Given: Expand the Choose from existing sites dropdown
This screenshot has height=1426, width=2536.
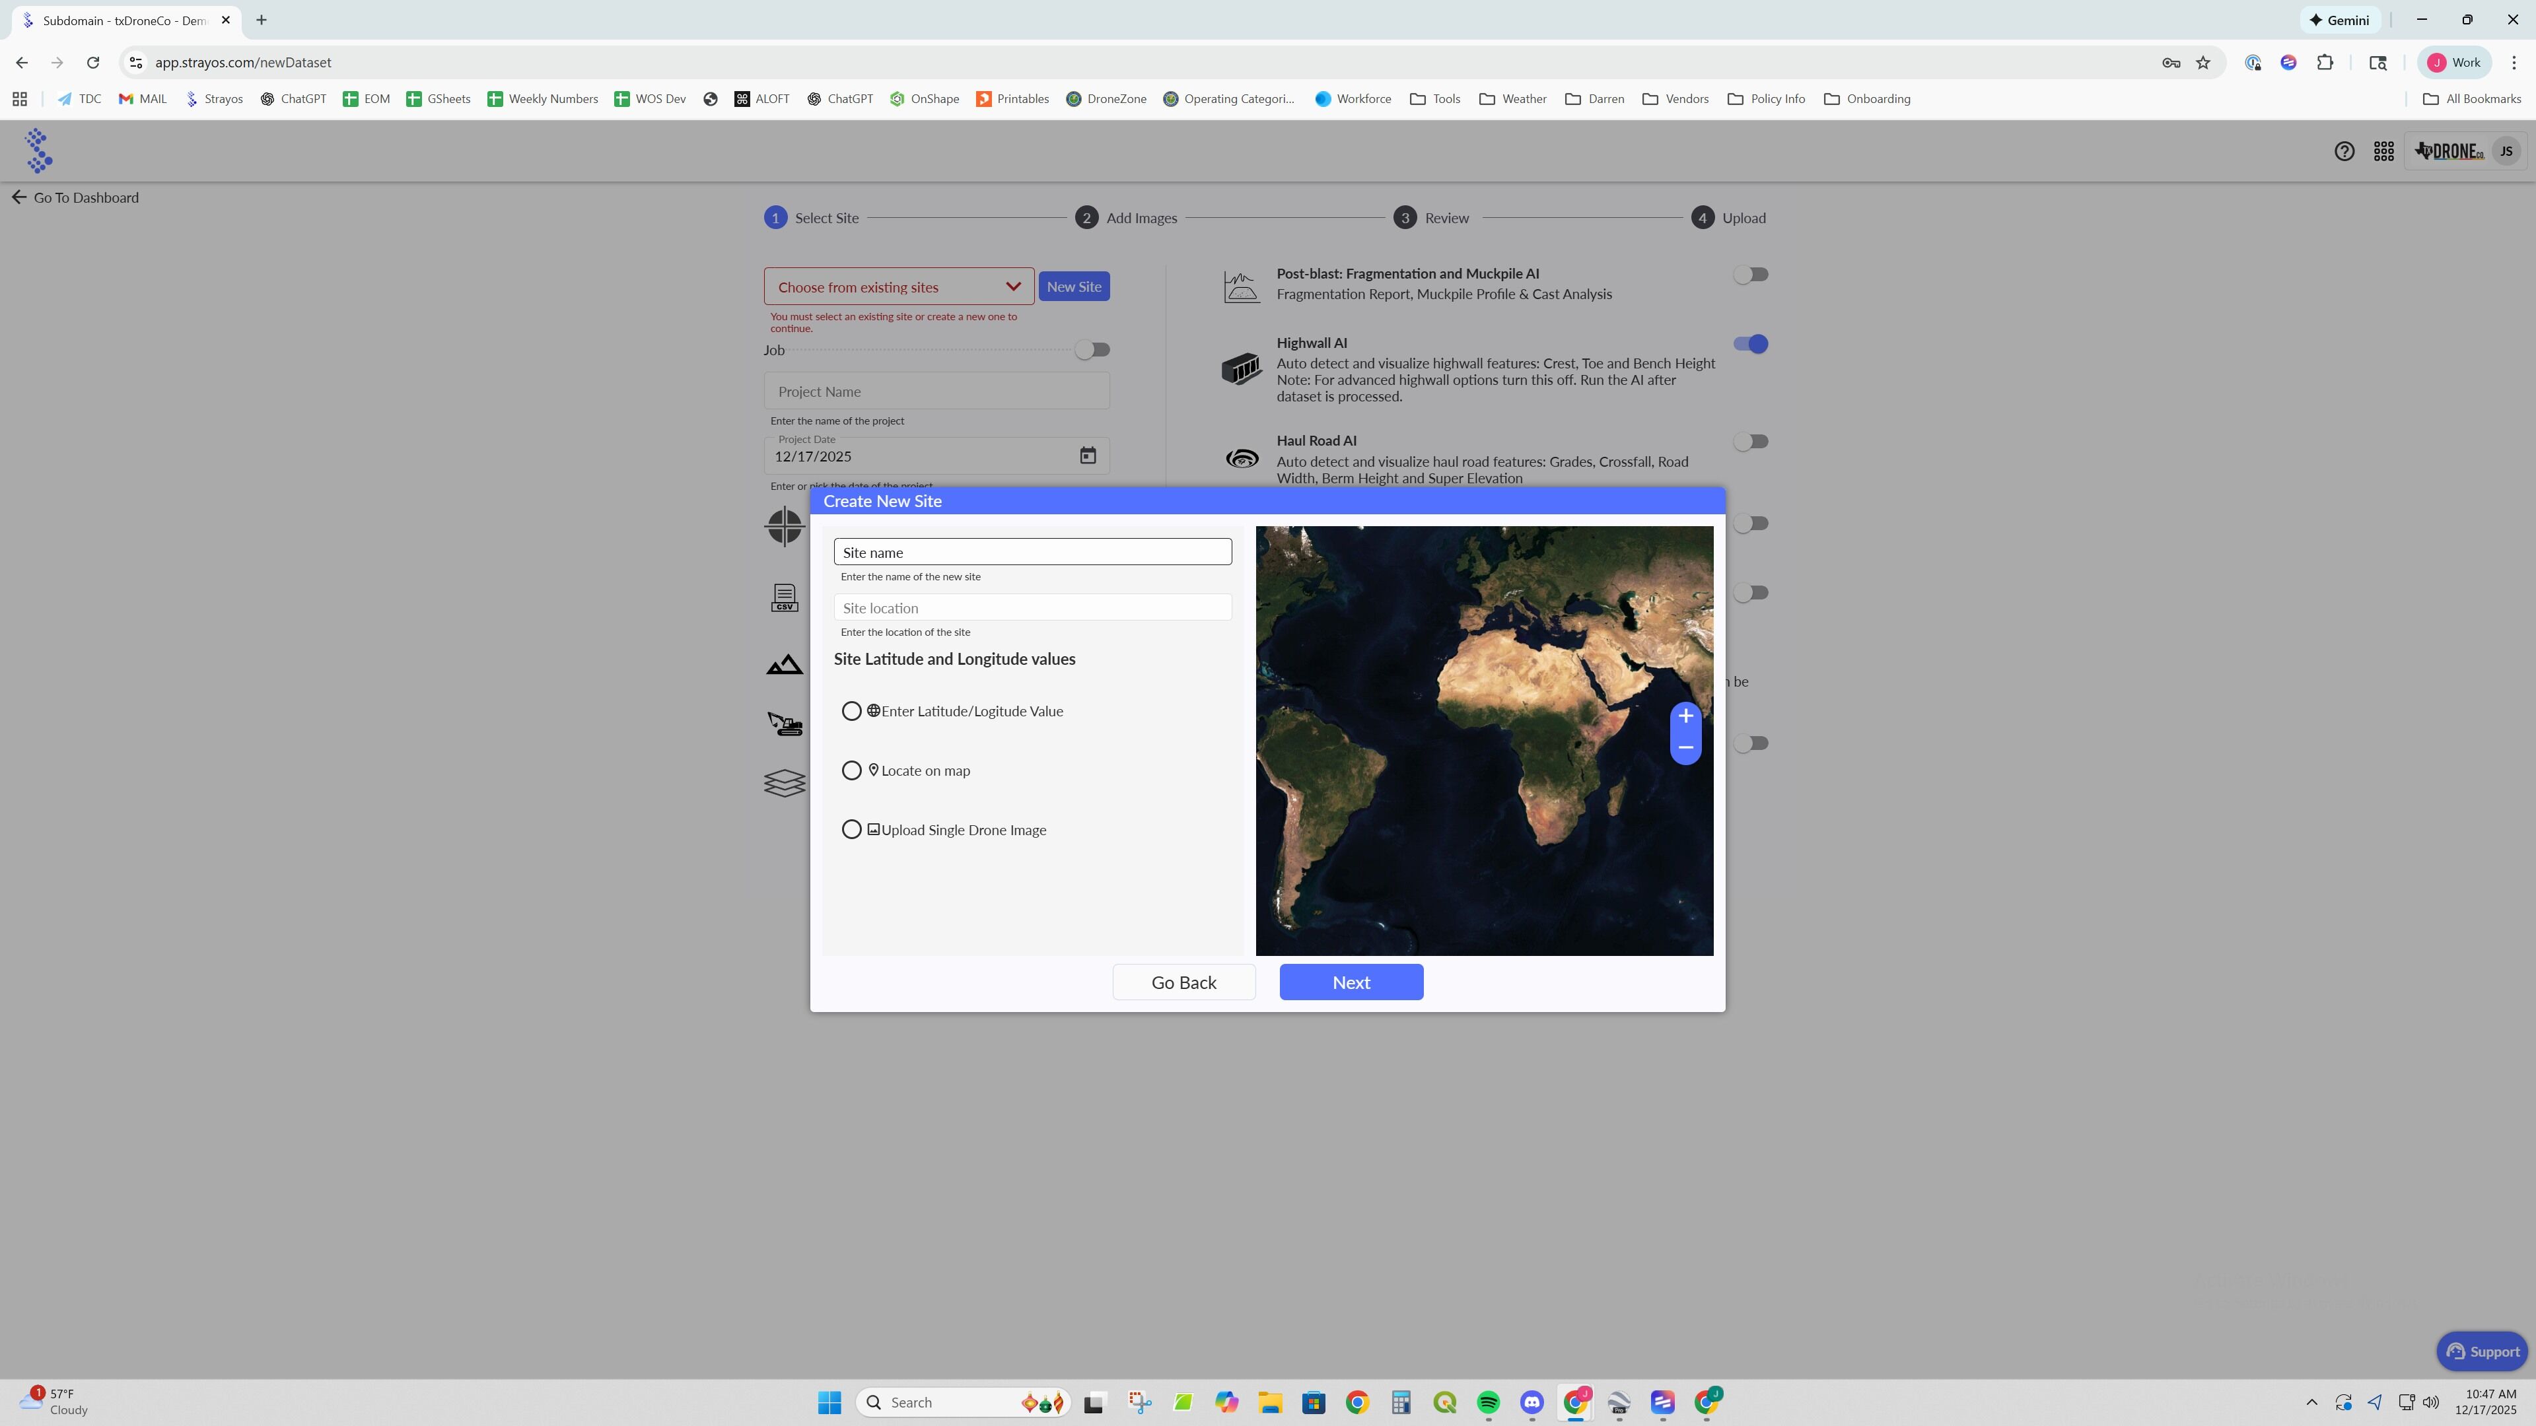Looking at the screenshot, I should coord(899,287).
